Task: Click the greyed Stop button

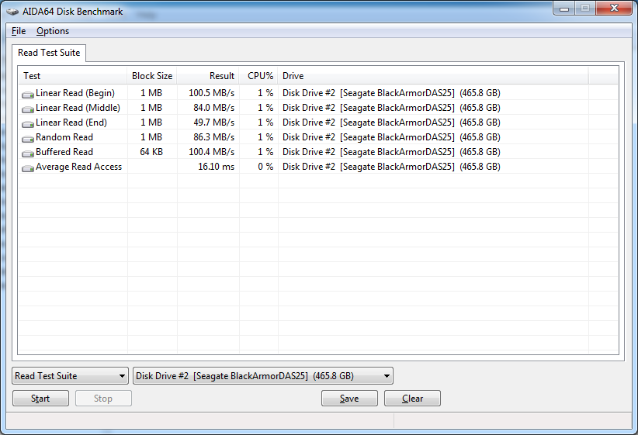Action: [x=103, y=399]
